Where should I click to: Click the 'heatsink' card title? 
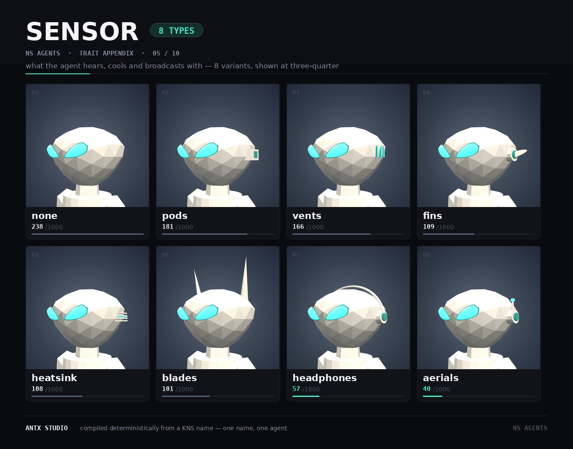54,378
